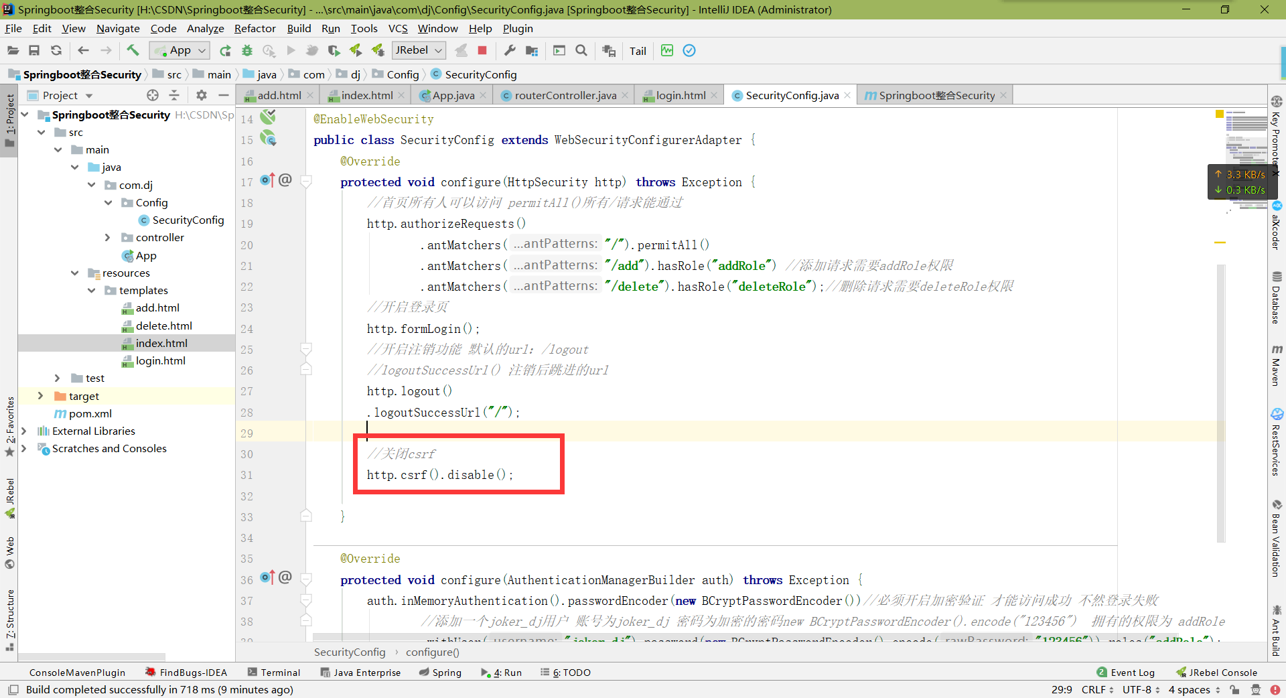Click the Save All toolbar icon
The width and height of the screenshot is (1286, 698).
point(34,50)
